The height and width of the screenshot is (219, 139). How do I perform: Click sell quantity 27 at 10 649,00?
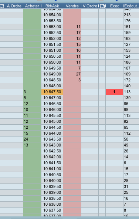pyautogui.click(x=72, y=74)
